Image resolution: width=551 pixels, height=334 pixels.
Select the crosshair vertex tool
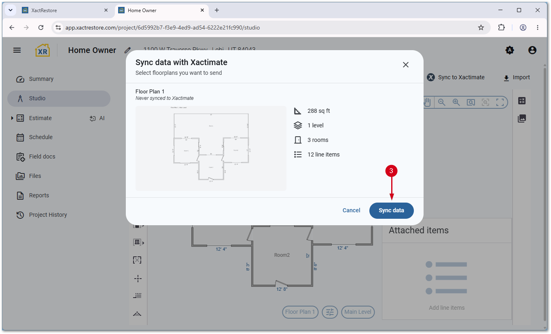[x=138, y=278]
